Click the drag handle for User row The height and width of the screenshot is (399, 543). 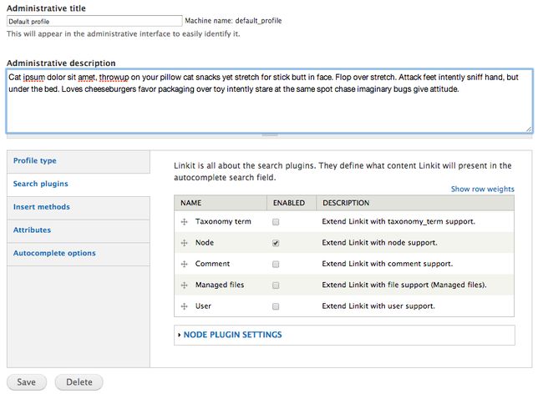185,306
